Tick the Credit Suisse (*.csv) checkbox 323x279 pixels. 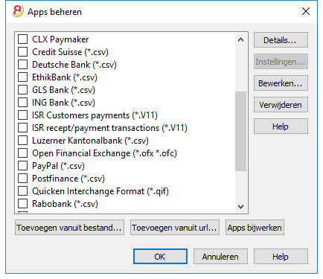pos(22,52)
